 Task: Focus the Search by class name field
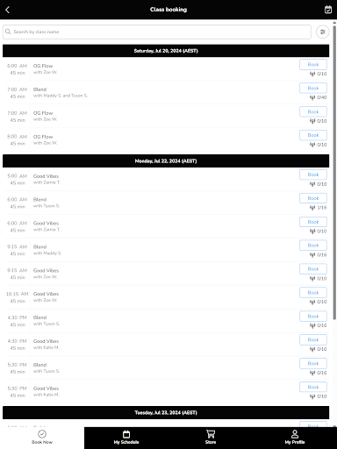(157, 32)
